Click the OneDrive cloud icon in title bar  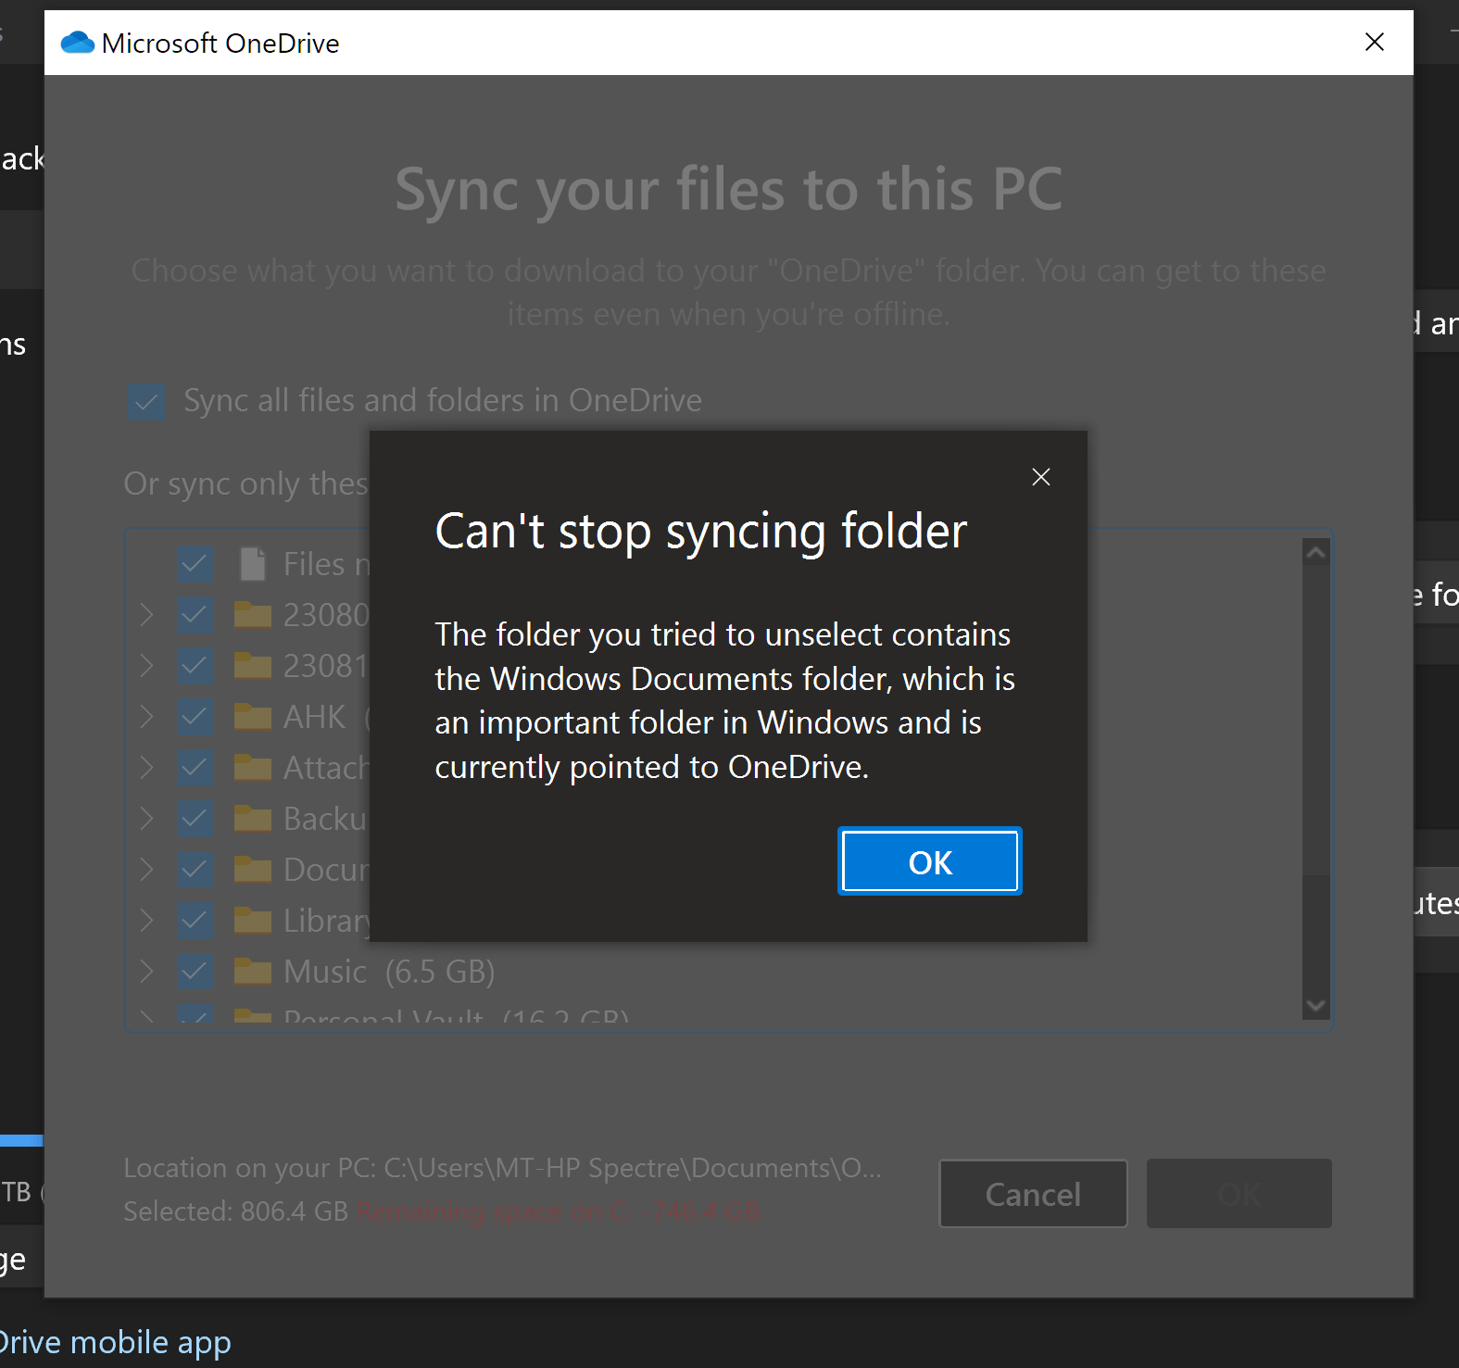[x=78, y=43]
